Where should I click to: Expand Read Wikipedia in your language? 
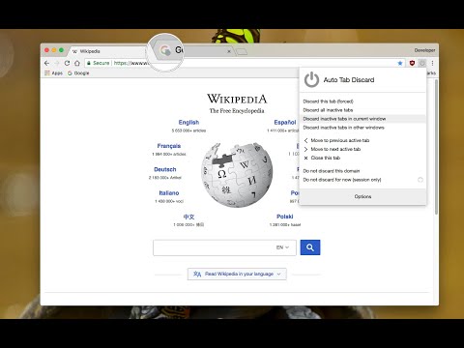click(237, 274)
